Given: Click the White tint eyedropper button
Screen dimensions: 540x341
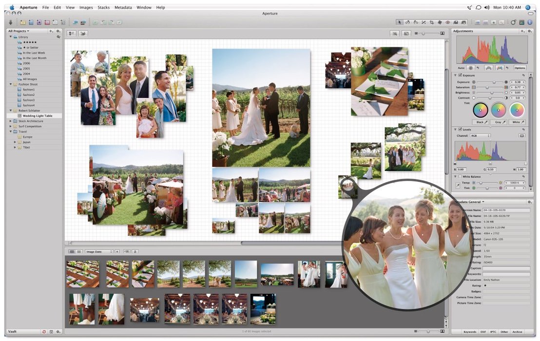Looking at the screenshot, I should tap(518, 122).
